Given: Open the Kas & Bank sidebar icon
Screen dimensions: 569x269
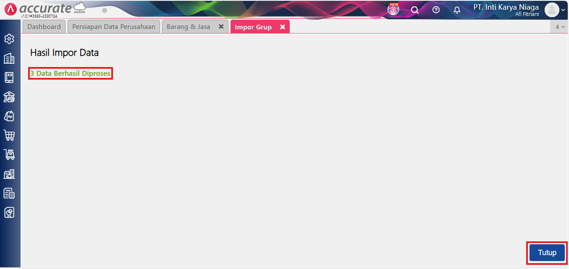Looking at the screenshot, I should point(9,97).
